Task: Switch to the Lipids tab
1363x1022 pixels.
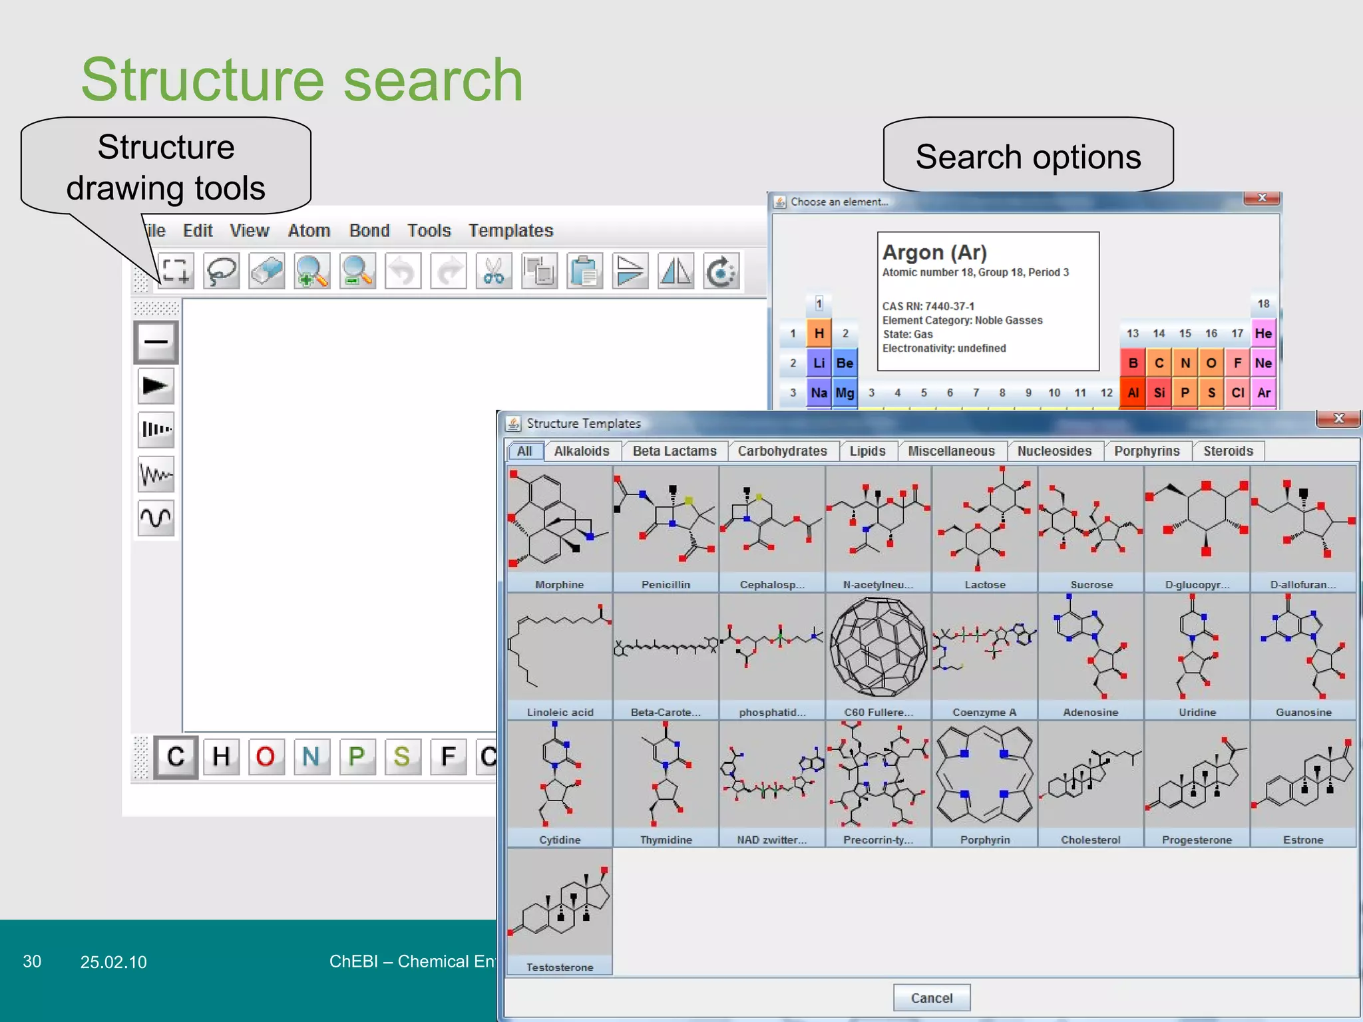Action: click(868, 451)
